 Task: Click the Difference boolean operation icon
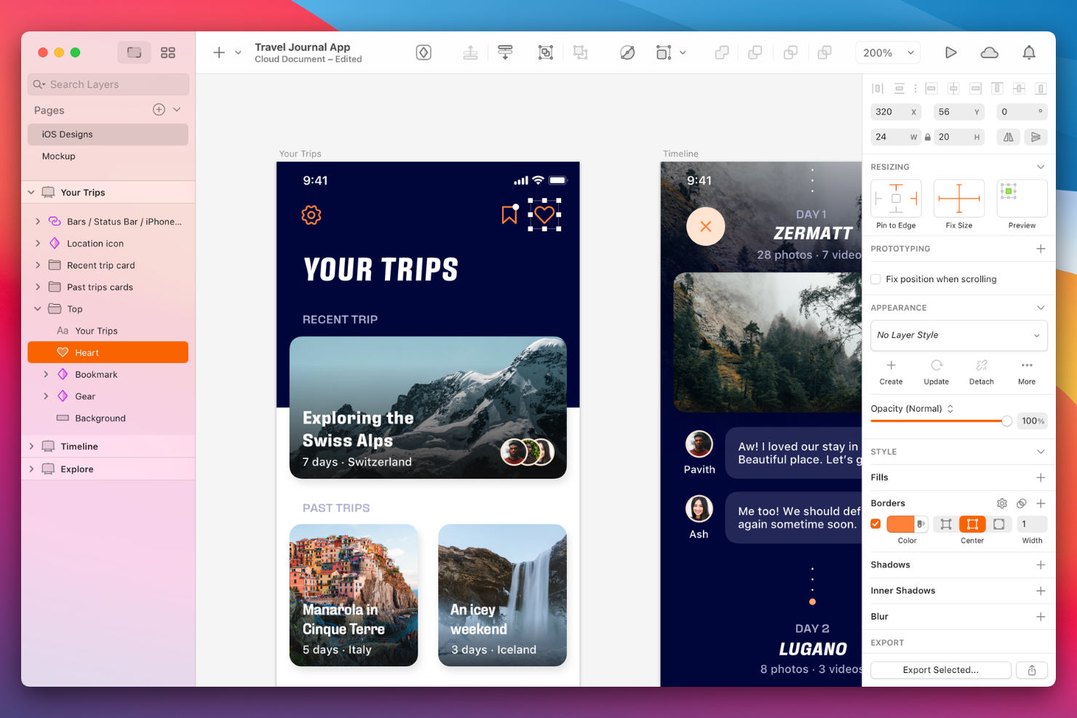824,52
